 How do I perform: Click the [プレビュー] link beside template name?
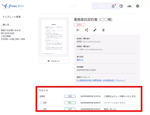[120, 80]
